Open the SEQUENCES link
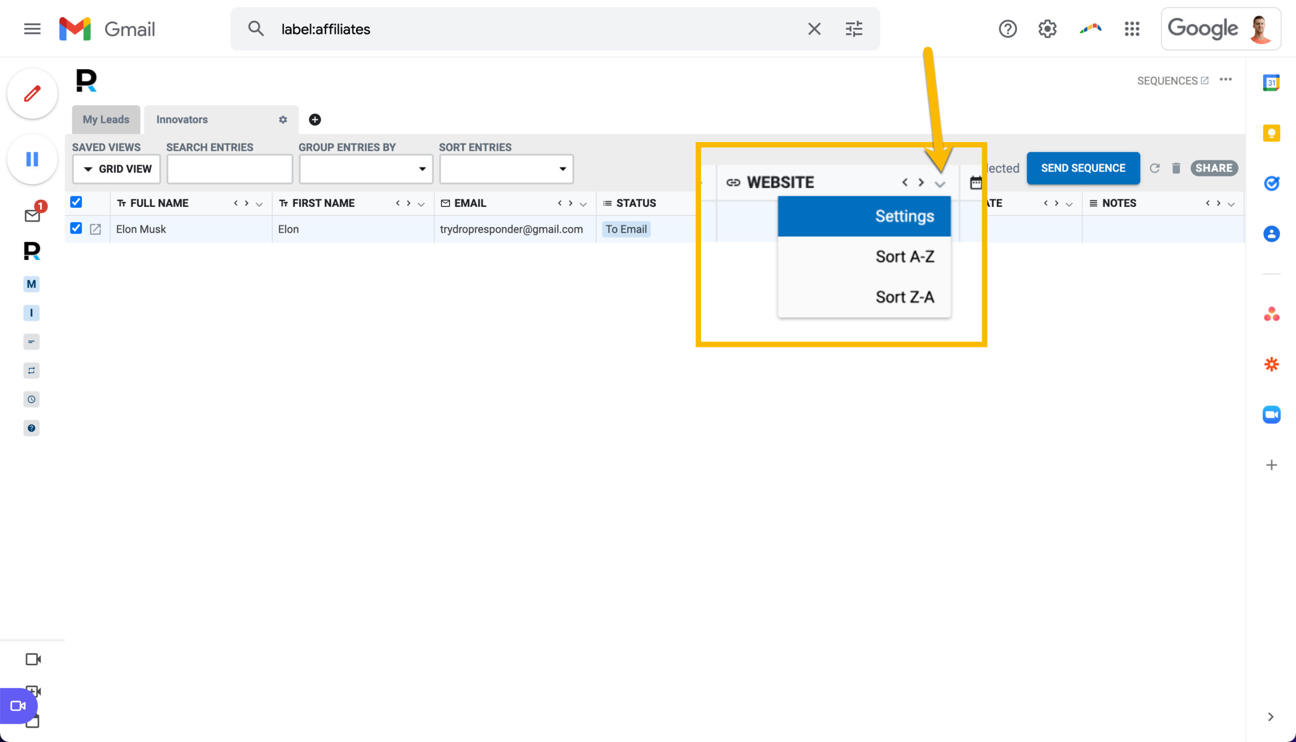Image resolution: width=1296 pixels, height=742 pixels. click(x=1172, y=80)
